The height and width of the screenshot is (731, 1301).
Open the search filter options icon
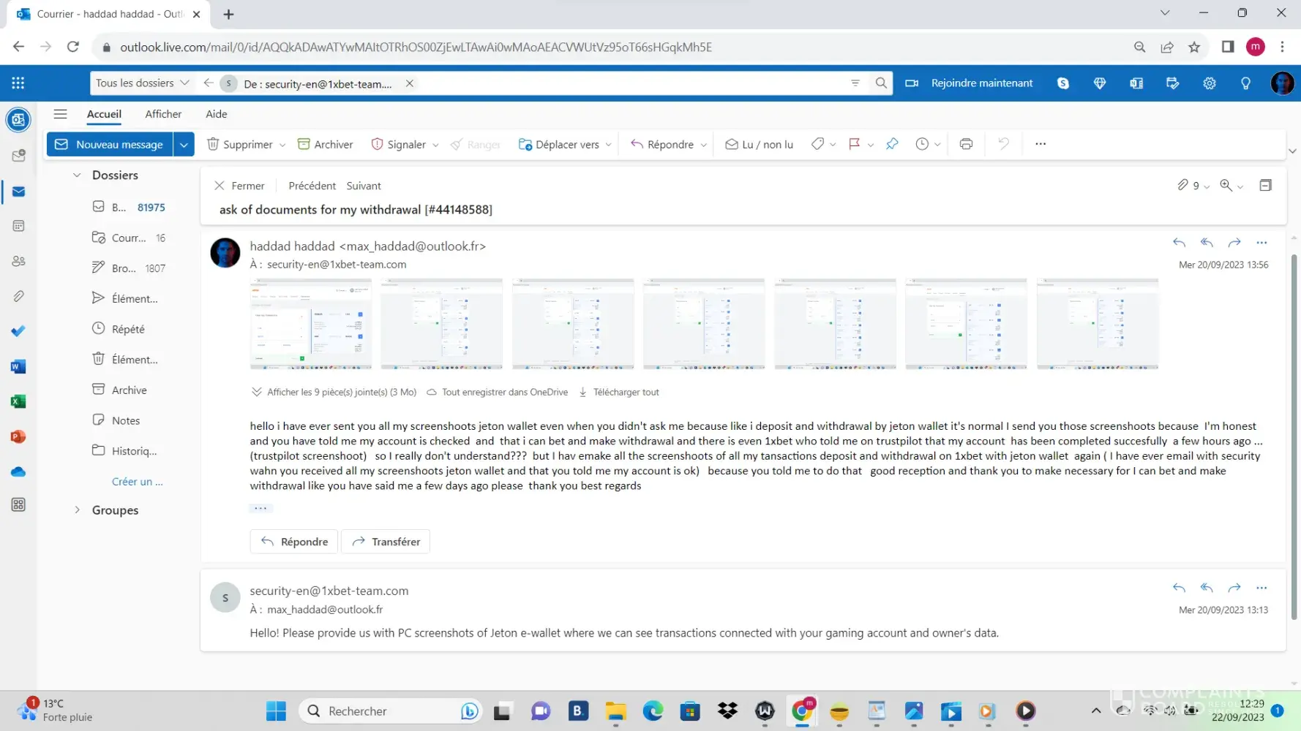pyautogui.click(x=855, y=83)
